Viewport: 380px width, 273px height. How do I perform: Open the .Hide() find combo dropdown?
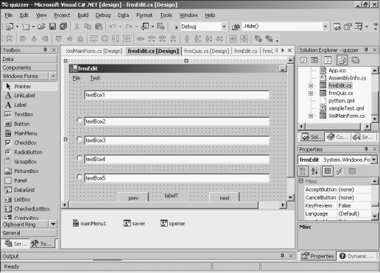click(x=326, y=26)
